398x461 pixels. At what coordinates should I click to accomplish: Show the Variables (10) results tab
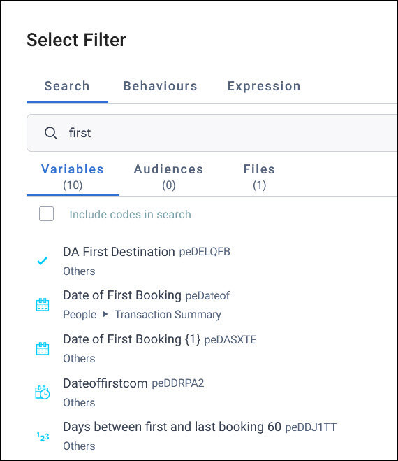click(x=73, y=177)
